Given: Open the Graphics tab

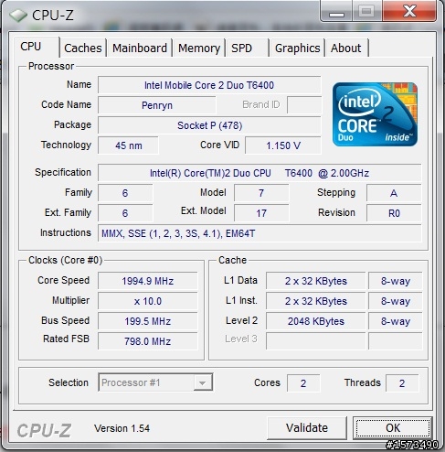Looking at the screenshot, I should (297, 48).
